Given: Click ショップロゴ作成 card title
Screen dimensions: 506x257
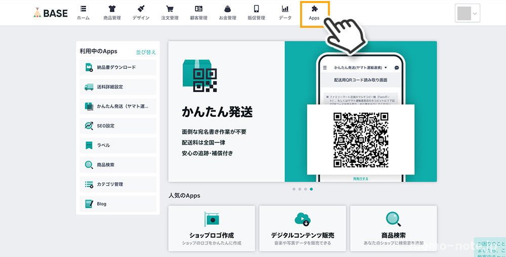Looking at the screenshot, I should coord(212,235).
